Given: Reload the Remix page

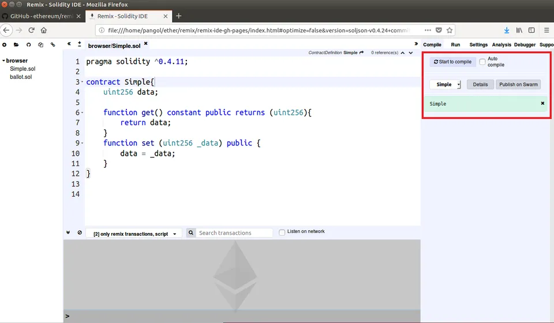Looking at the screenshot, I should pos(31,31).
